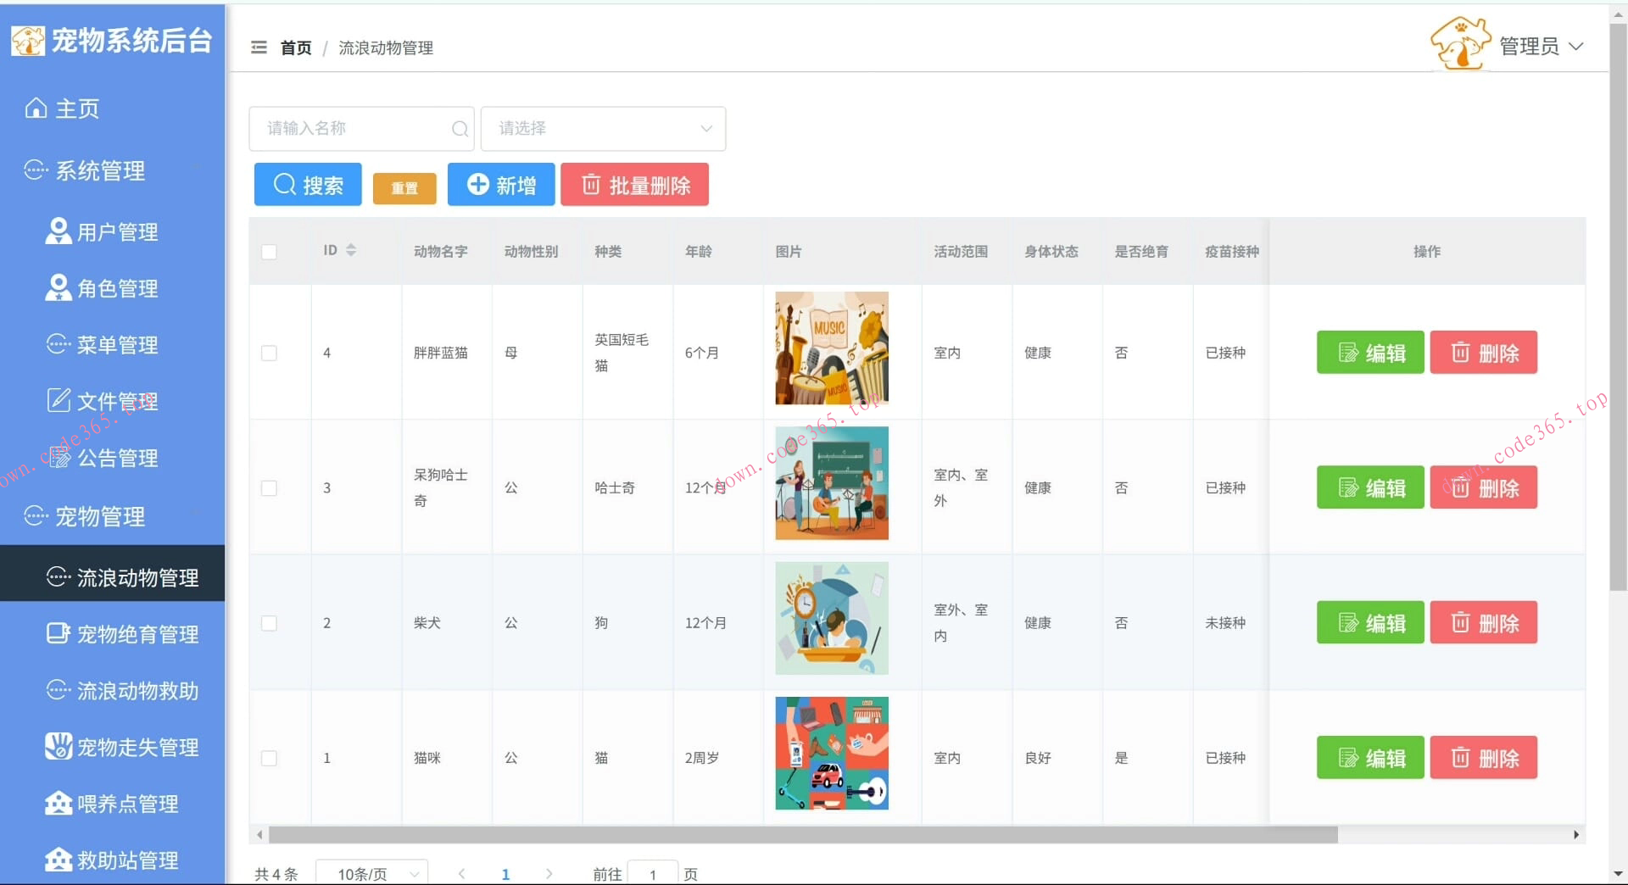
Task: Toggle the select-all header checkbox
Action: click(x=269, y=252)
